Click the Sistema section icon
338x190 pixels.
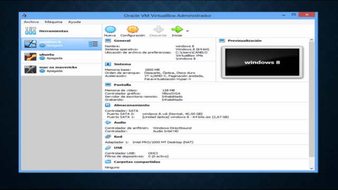[x=108, y=64]
